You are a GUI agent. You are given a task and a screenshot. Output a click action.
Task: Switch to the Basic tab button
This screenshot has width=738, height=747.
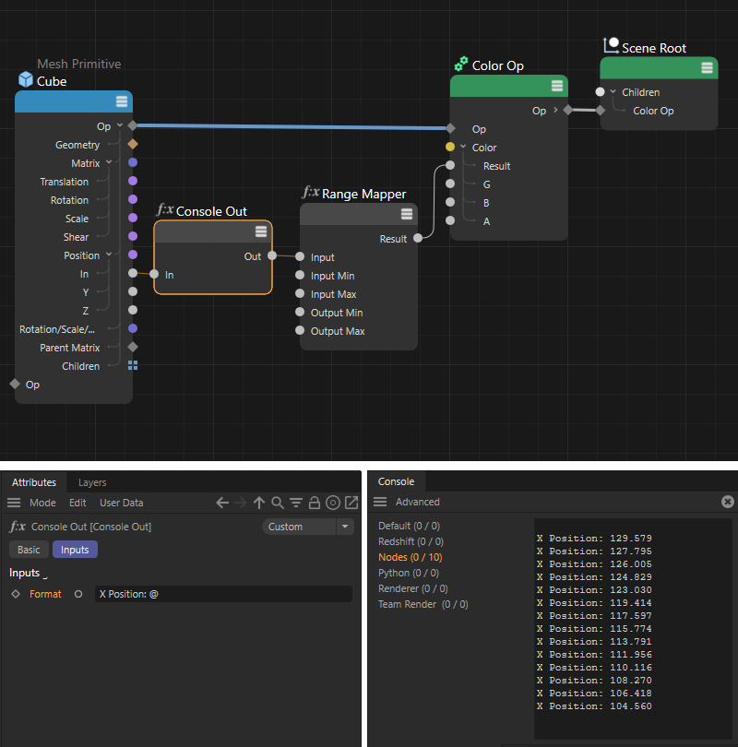[29, 550]
